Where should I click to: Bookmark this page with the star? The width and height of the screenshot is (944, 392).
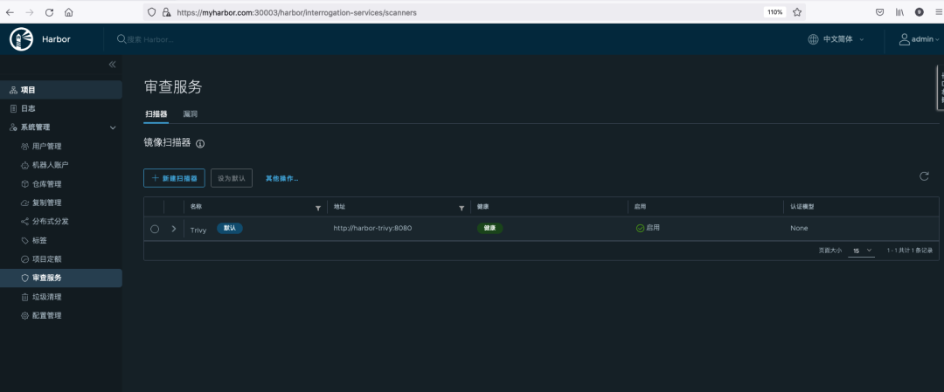[x=797, y=12]
